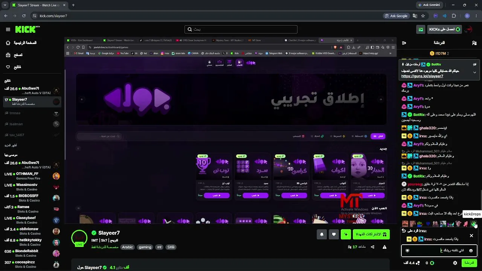482x271 pixels.
Task: Share the stream via share icon
Action: tap(372, 247)
